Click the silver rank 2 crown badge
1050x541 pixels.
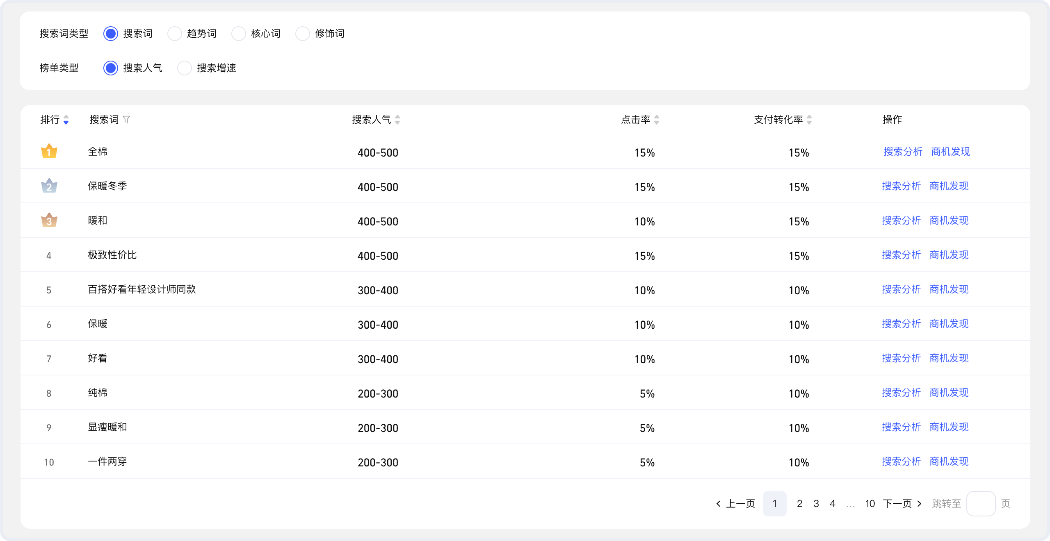[x=49, y=186]
